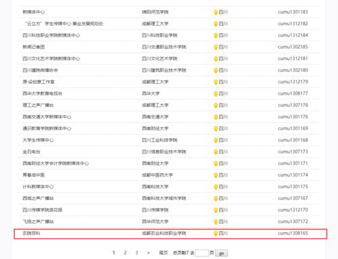Viewport: 338px width, 259px height.
Task: Click school name 四川传媒学院
Action: 155,210
